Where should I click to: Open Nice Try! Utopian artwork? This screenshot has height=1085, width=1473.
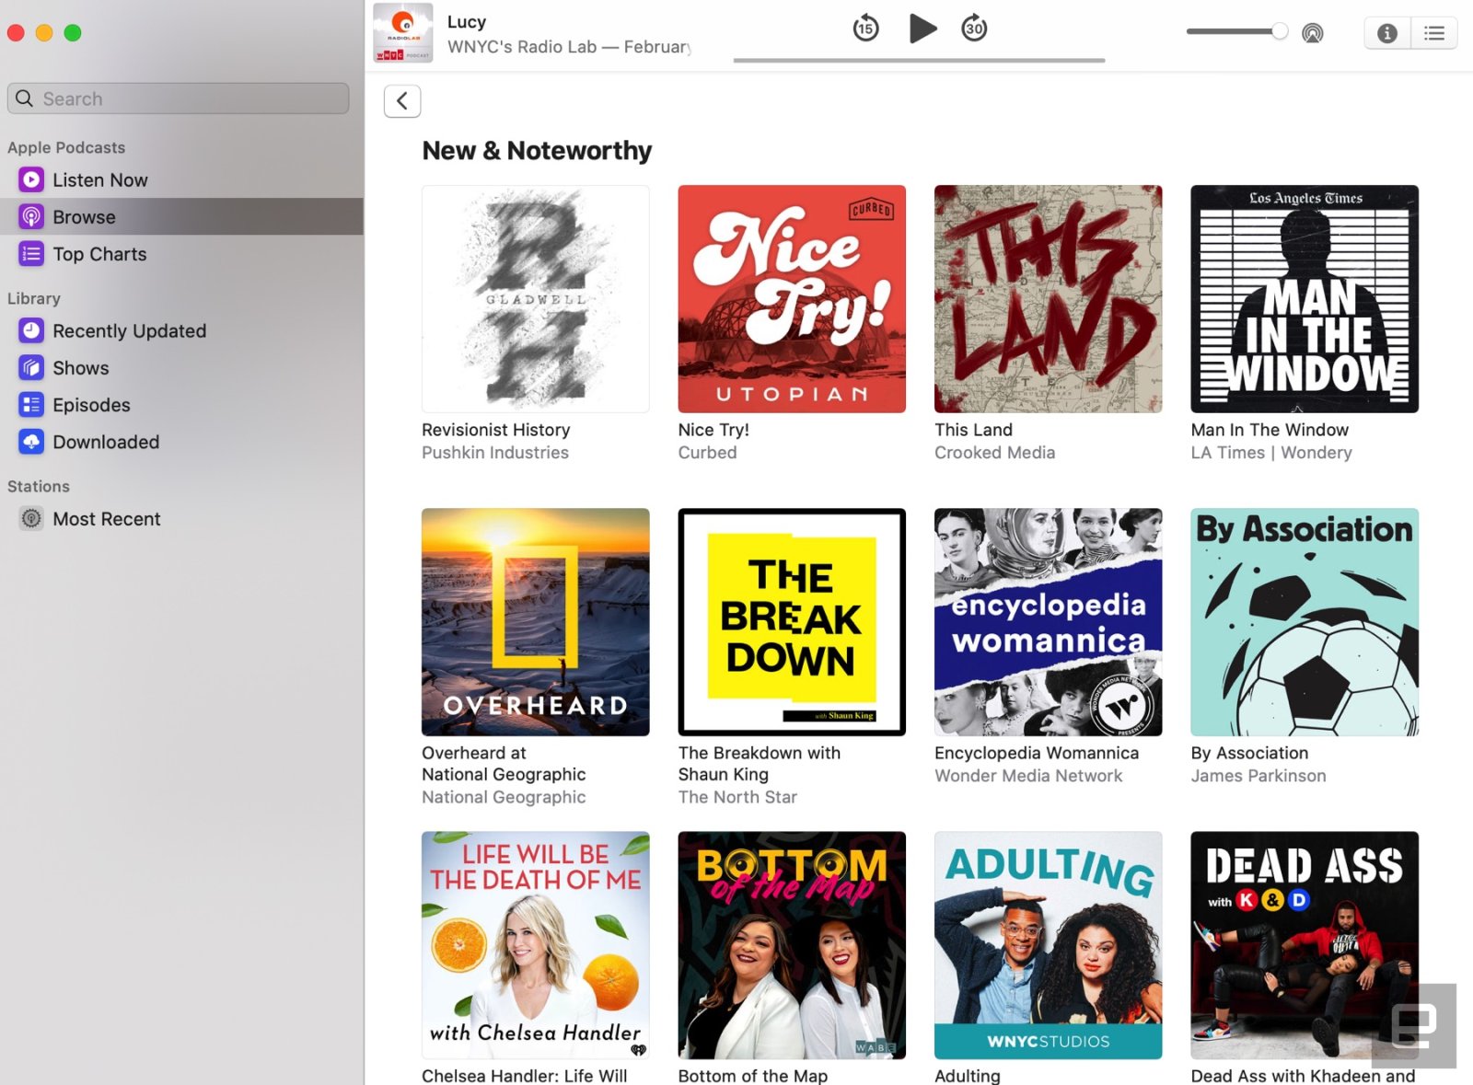click(x=792, y=299)
